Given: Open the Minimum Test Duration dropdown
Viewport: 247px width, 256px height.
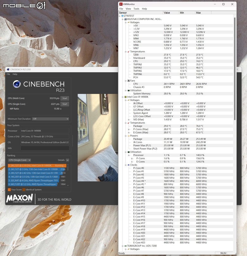Looking at the screenshot, I should point(50,119).
